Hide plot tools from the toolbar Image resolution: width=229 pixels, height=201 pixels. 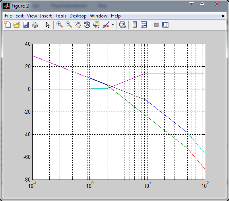click(x=156, y=25)
